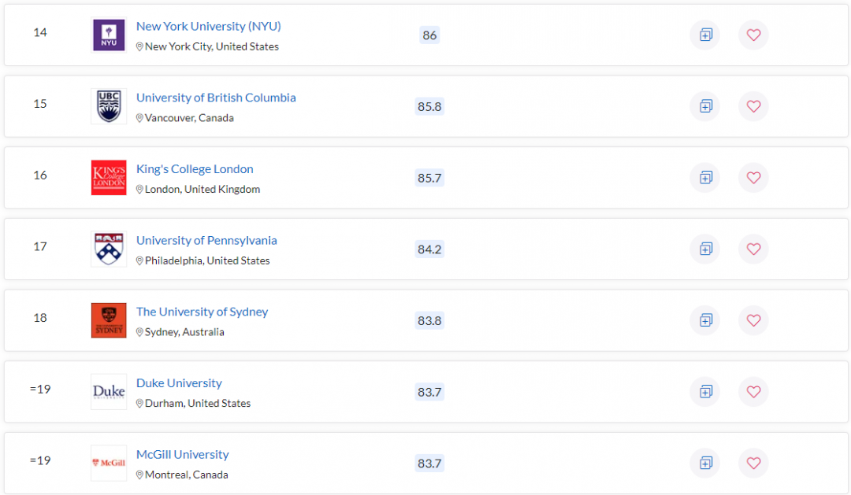The height and width of the screenshot is (495, 851).
Task: Click McGill University compare icon
Action: [705, 463]
